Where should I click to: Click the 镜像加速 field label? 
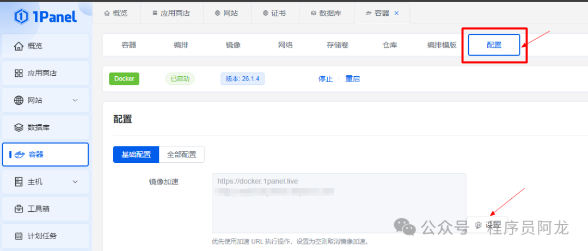[163, 182]
